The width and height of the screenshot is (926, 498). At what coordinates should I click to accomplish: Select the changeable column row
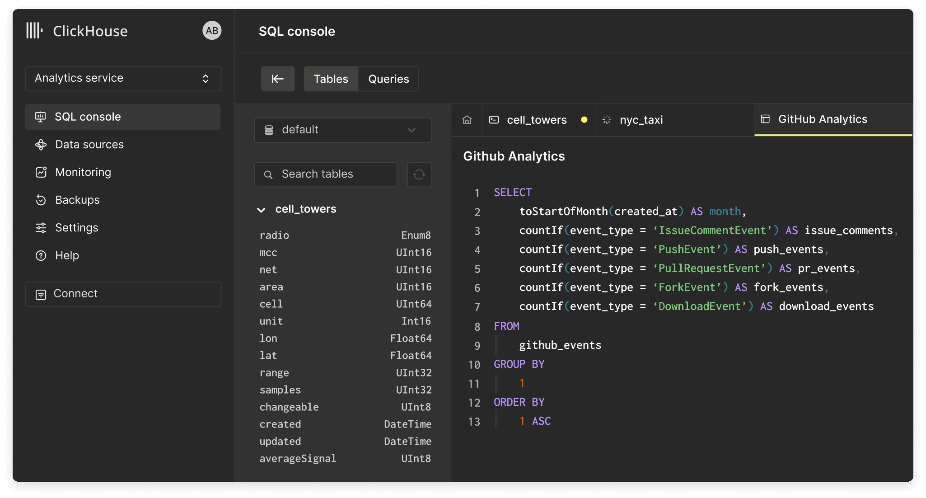pyautogui.click(x=345, y=407)
